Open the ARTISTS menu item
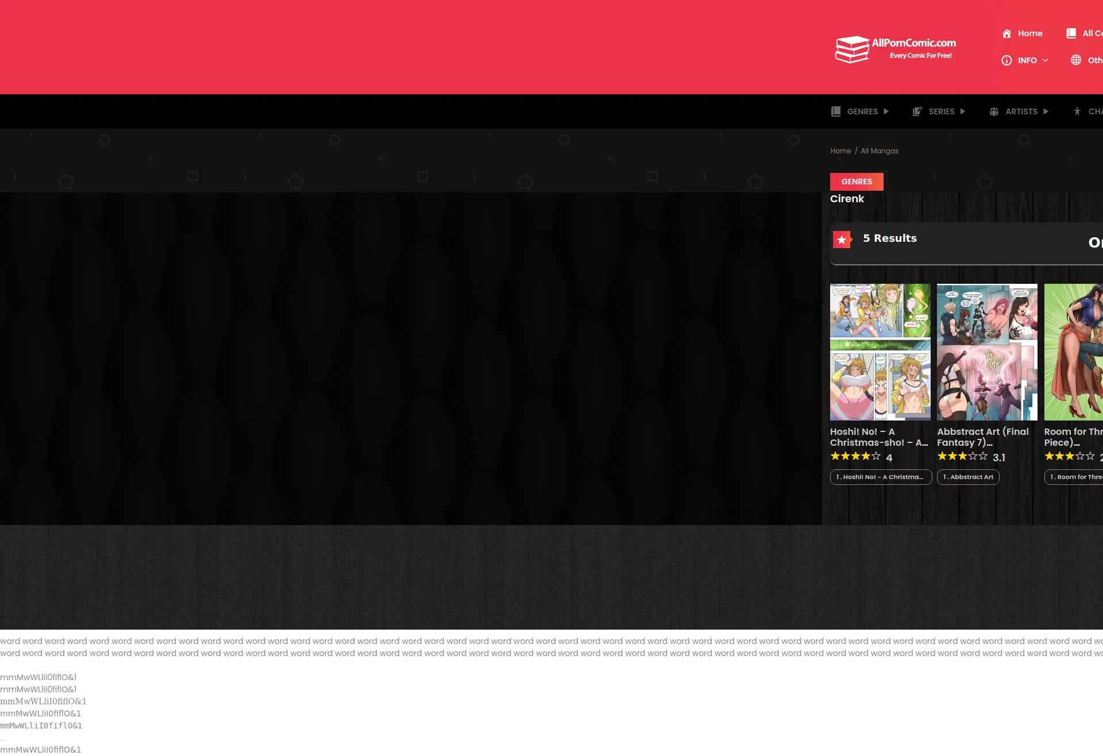 coord(1021,111)
